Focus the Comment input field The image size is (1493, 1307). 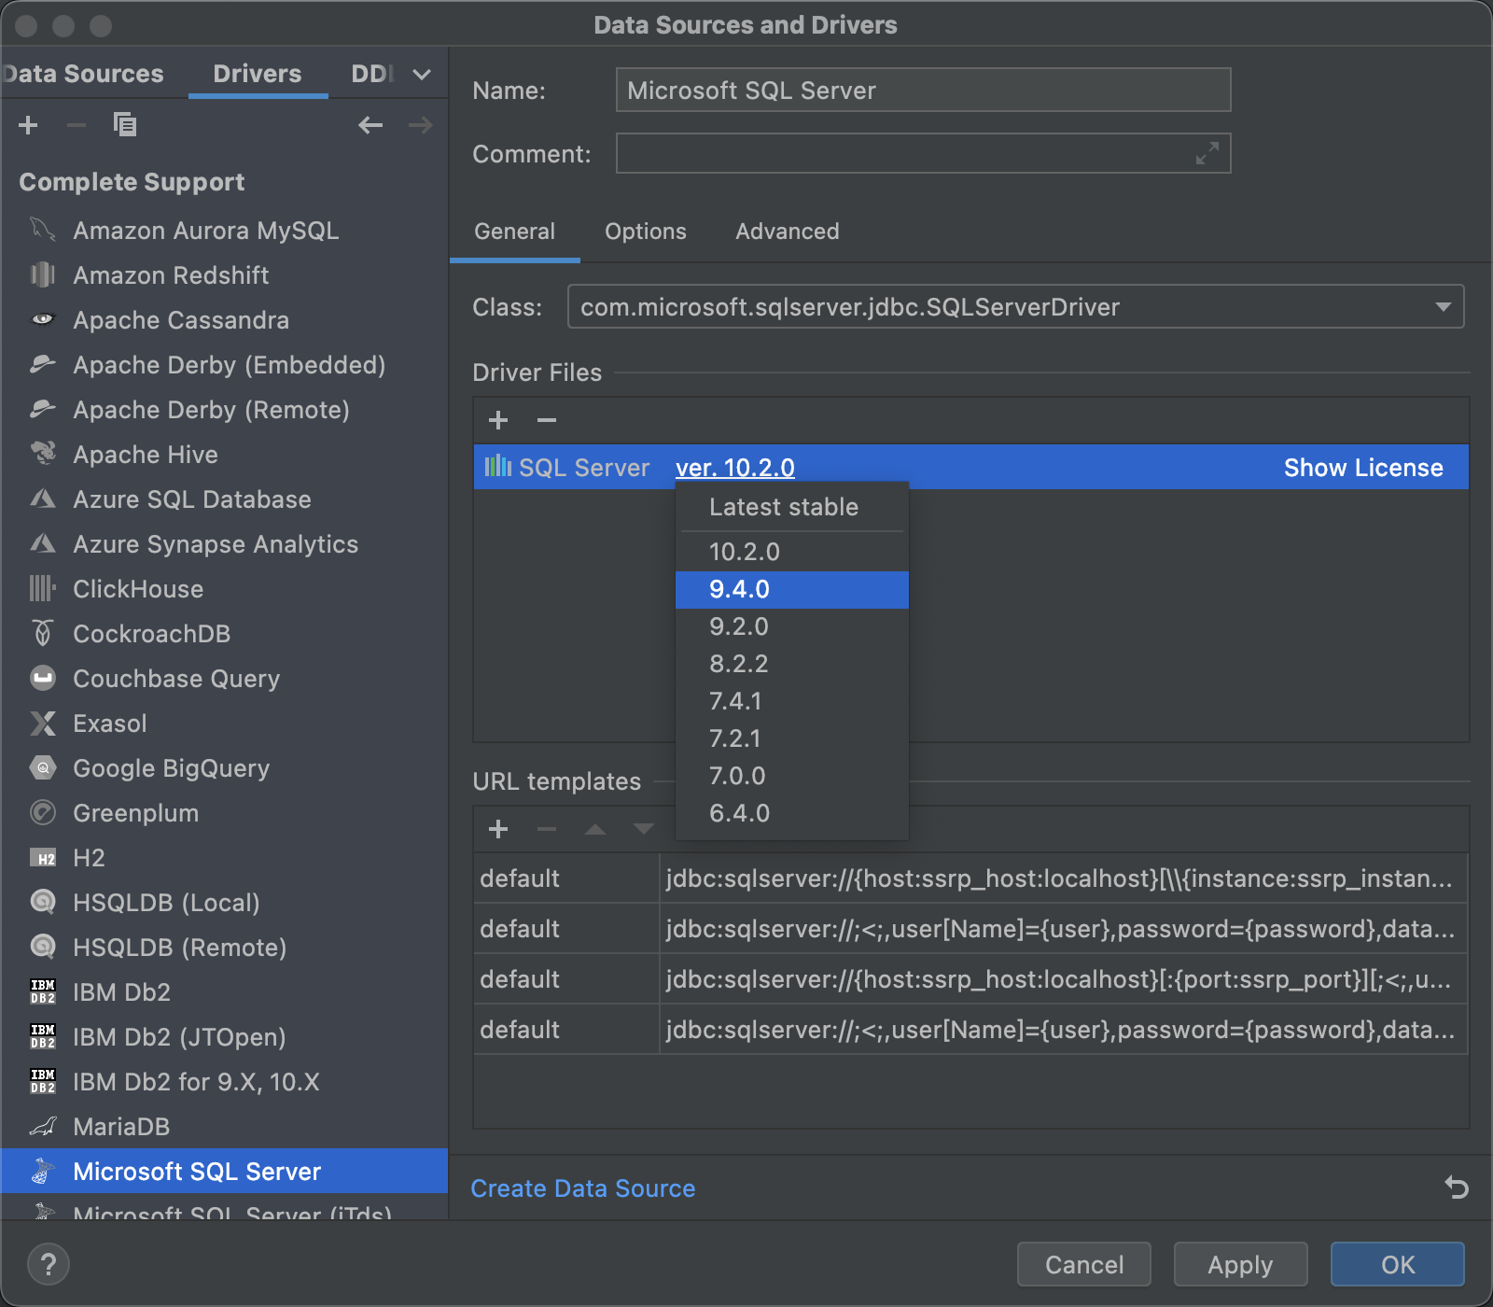923,153
